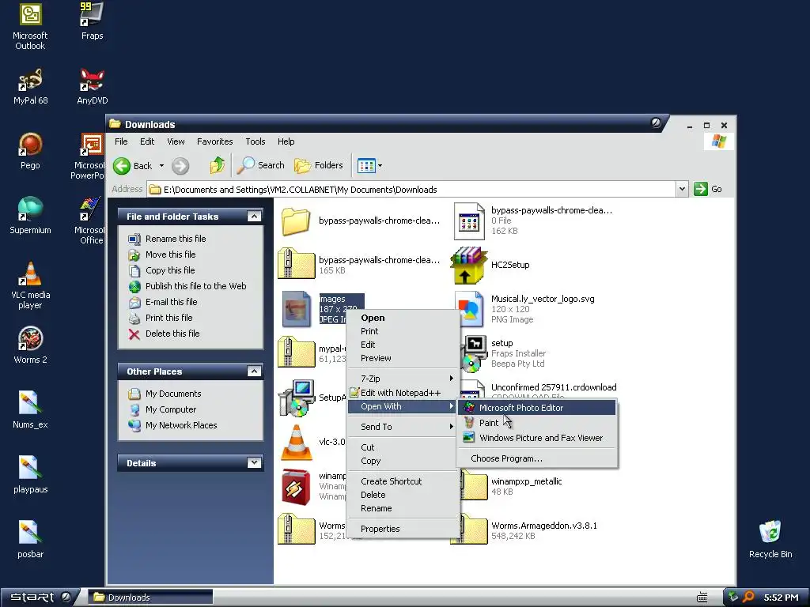Open the Recycle Bin
Image resolution: width=810 pixels, height=607 pixels.
770,540
